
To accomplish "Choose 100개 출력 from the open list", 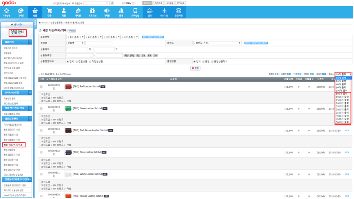I will point(341,90).
